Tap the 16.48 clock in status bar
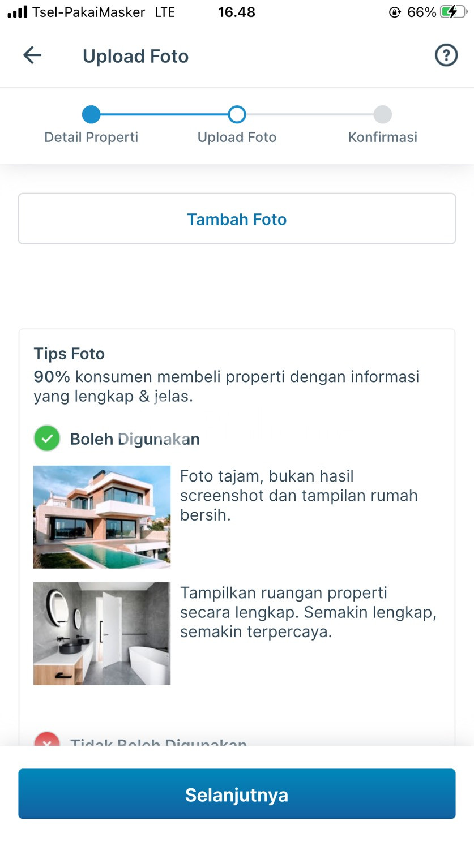This screenshot has height=842, width=474. coord(237,12)
